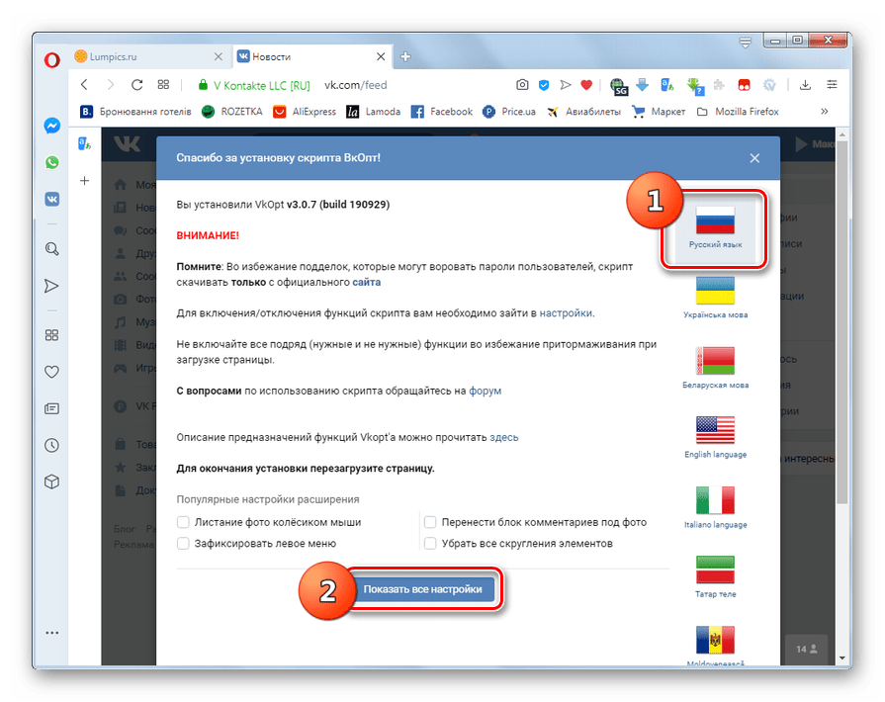Open the History clock icon in sidebar
Viewport: 885px width, 702px height.
(x=52, y=445)
